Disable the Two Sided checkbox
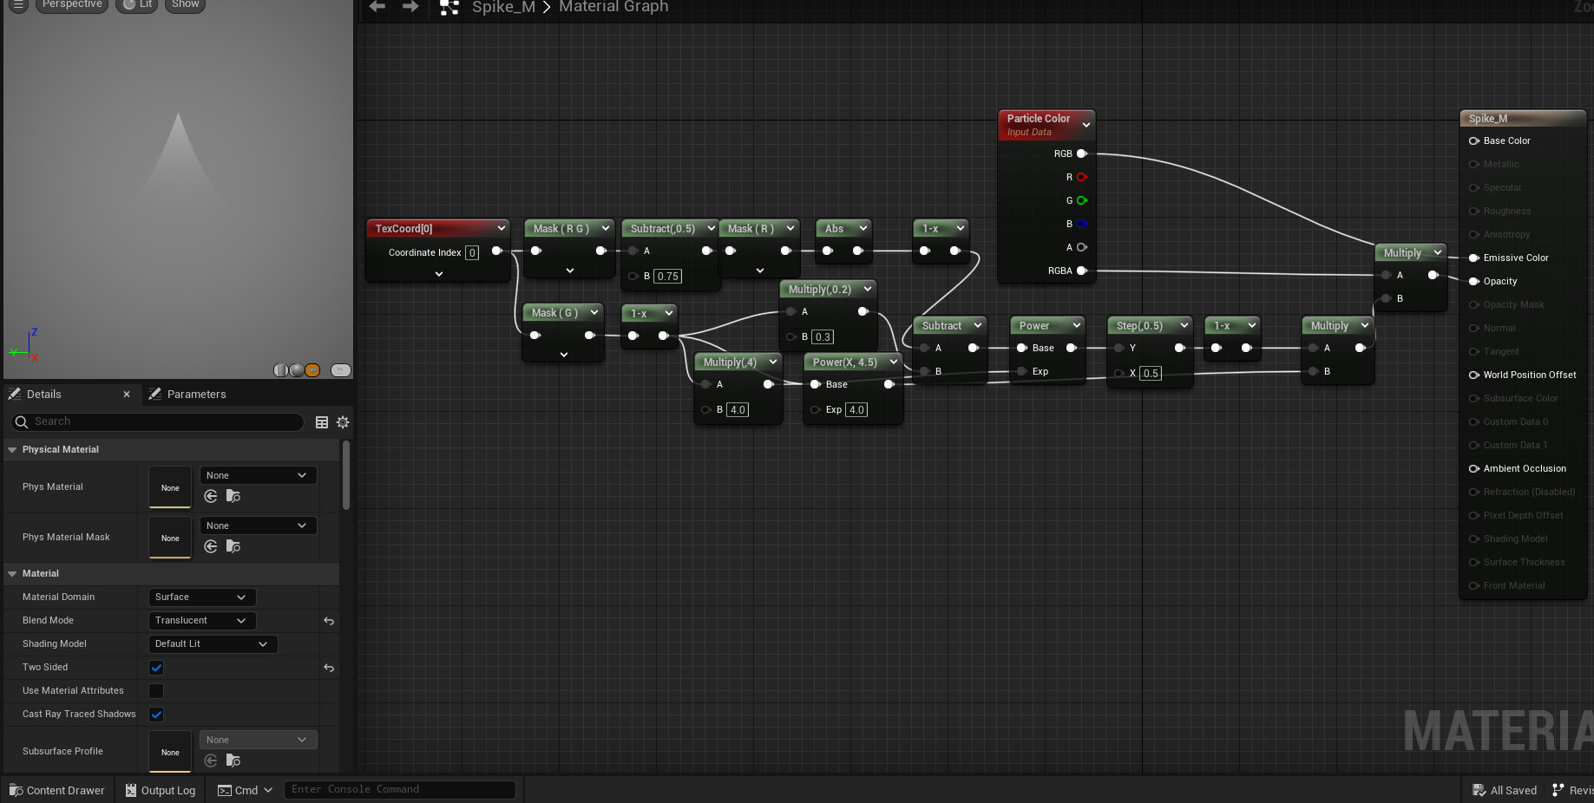This screenshot has width=1594, height=803. 156,668
